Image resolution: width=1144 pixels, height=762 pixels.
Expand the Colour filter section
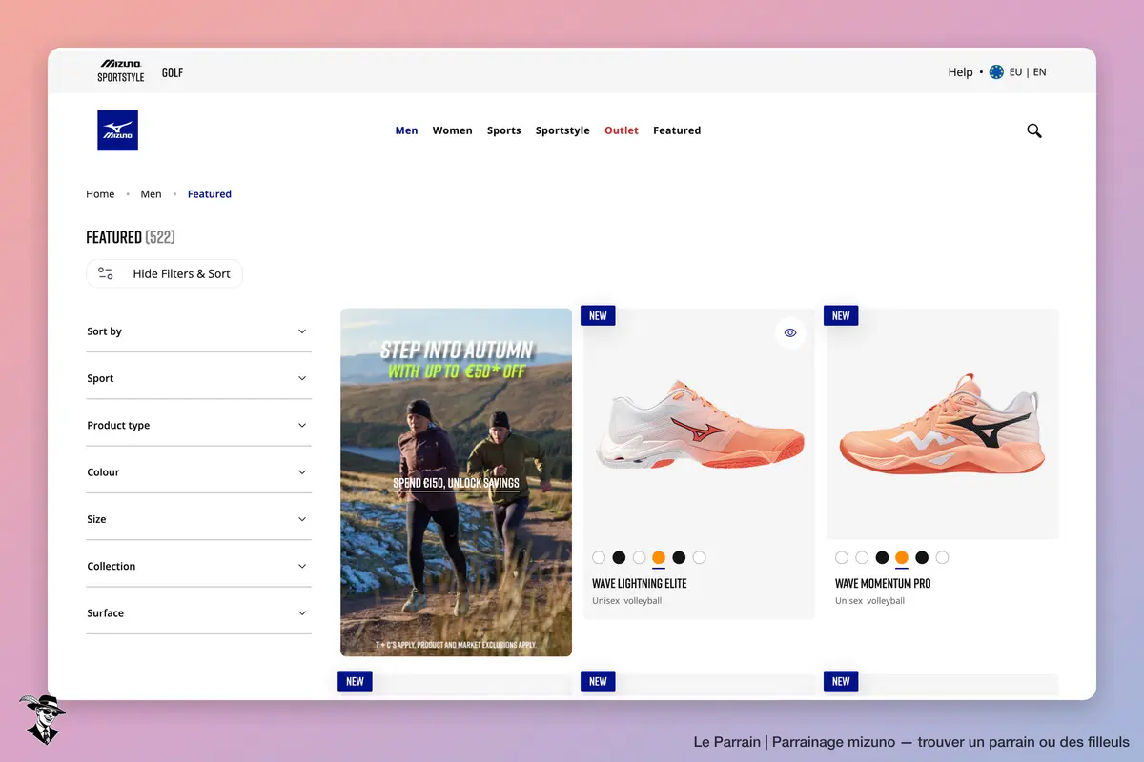198,472
